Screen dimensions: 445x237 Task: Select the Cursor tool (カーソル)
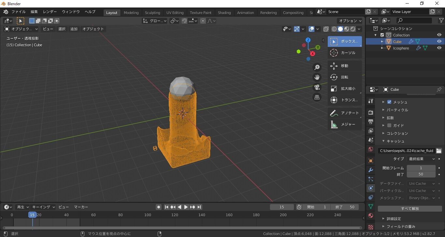[x=345, y=53]
